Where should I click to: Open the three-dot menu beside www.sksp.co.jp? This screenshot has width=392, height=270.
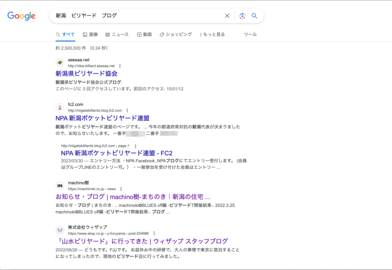[x=154, y=233]
